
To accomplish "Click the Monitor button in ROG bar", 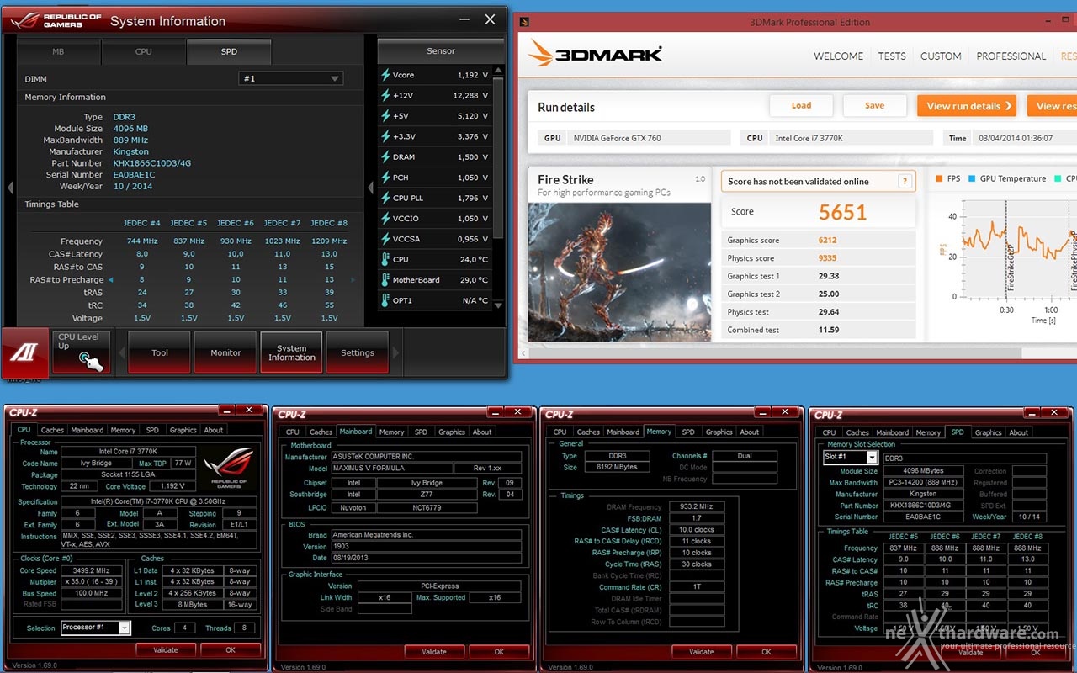I will (225, 353).
